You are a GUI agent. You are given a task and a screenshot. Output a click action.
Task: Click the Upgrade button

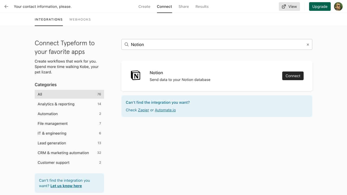click(x=320, y=6)
